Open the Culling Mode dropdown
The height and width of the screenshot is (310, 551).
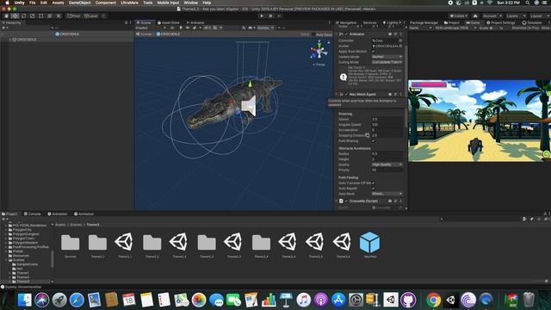[387, 62]
